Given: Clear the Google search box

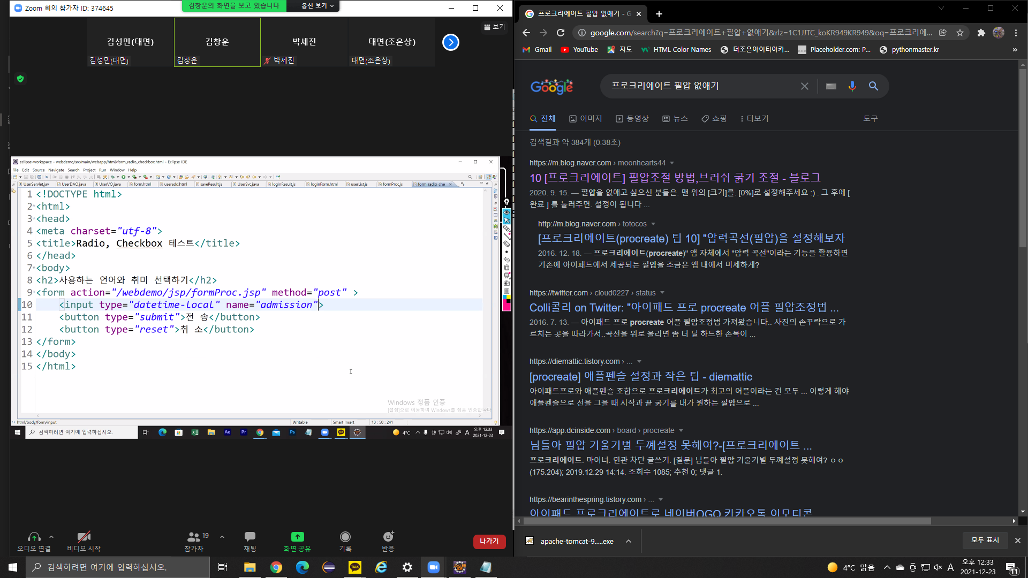Looking at the screenshot, I should click(804, 86).
